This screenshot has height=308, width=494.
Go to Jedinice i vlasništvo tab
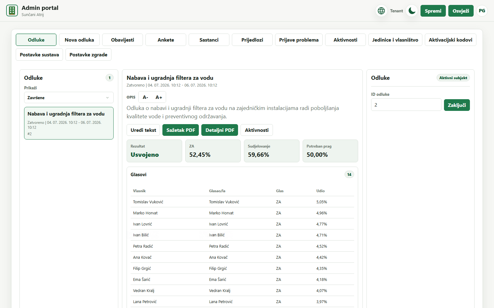[395, 40]
